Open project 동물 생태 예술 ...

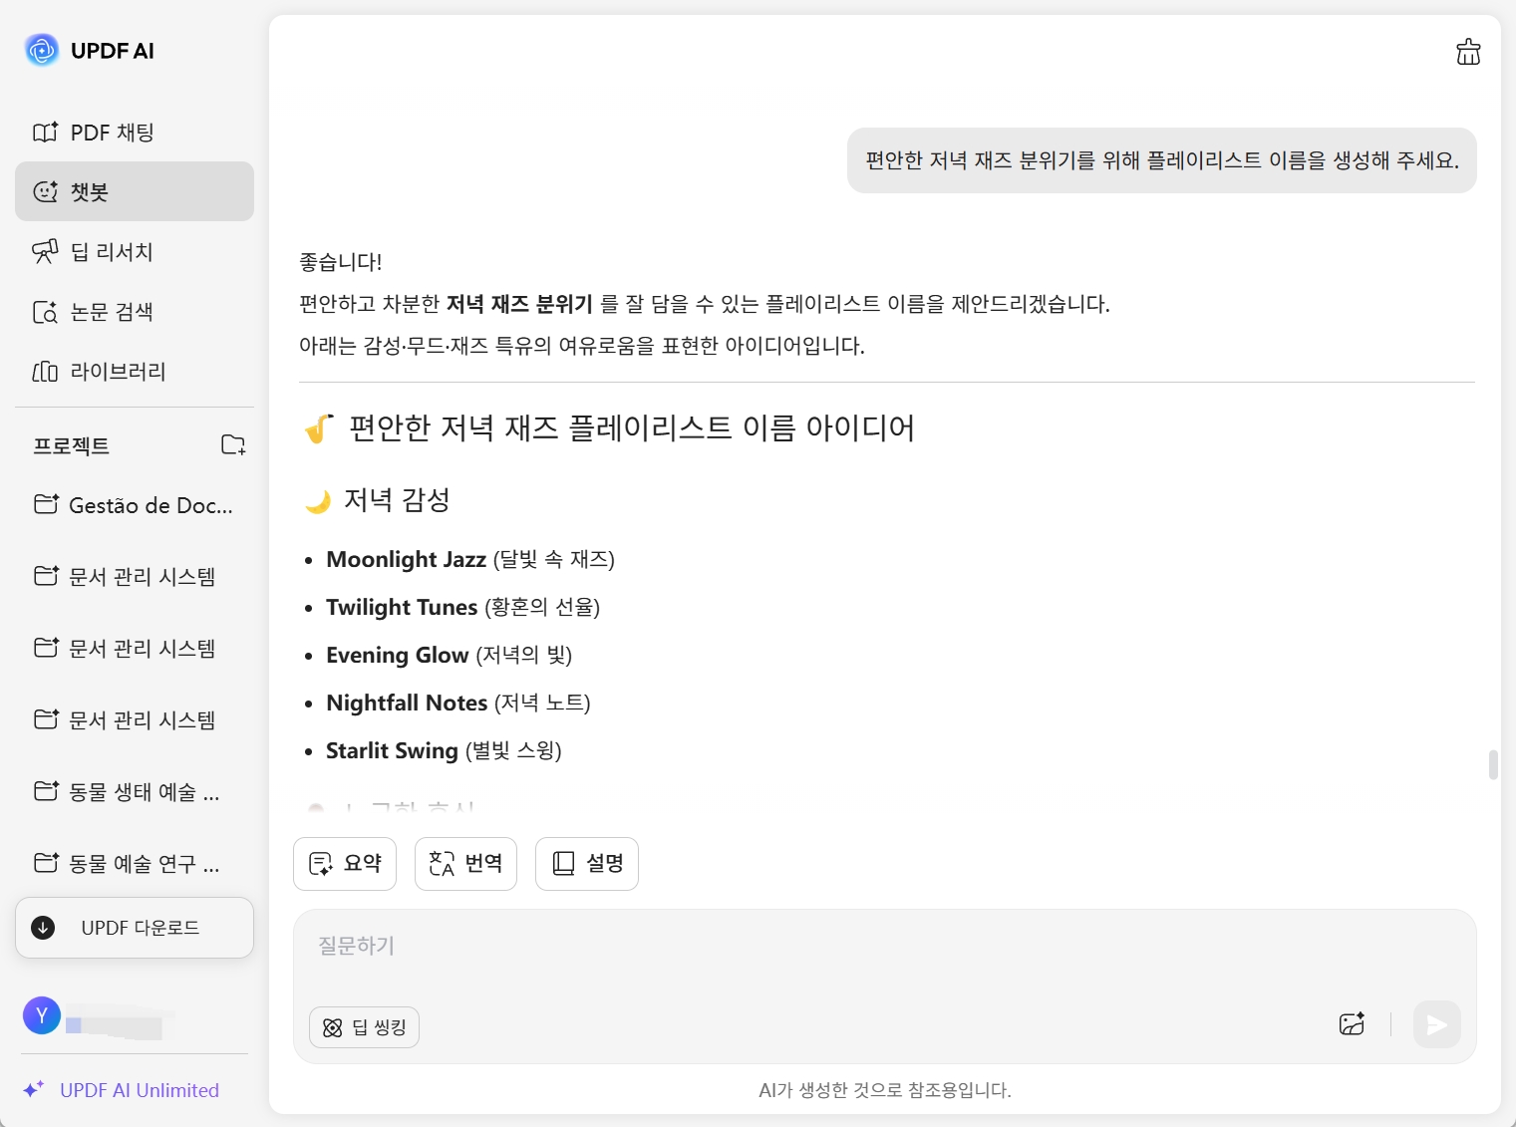click(x=135, y=792)
